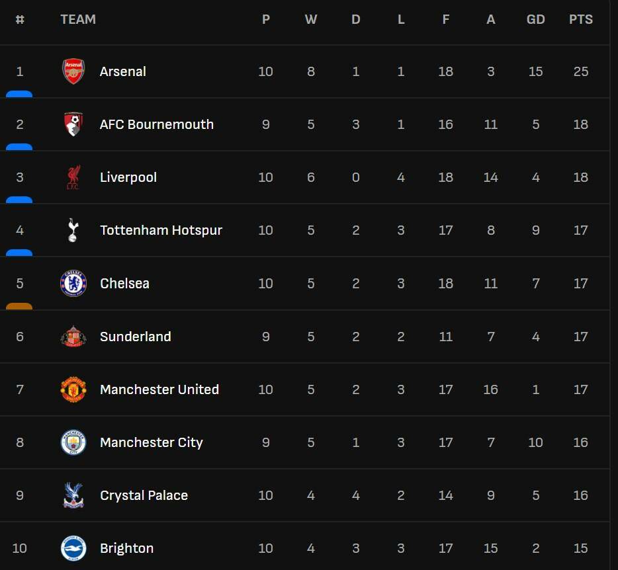The width and height of the screenshot is (618, 570).
Task: Click Arsenal's points value of 25
Action: coord(580,71)
